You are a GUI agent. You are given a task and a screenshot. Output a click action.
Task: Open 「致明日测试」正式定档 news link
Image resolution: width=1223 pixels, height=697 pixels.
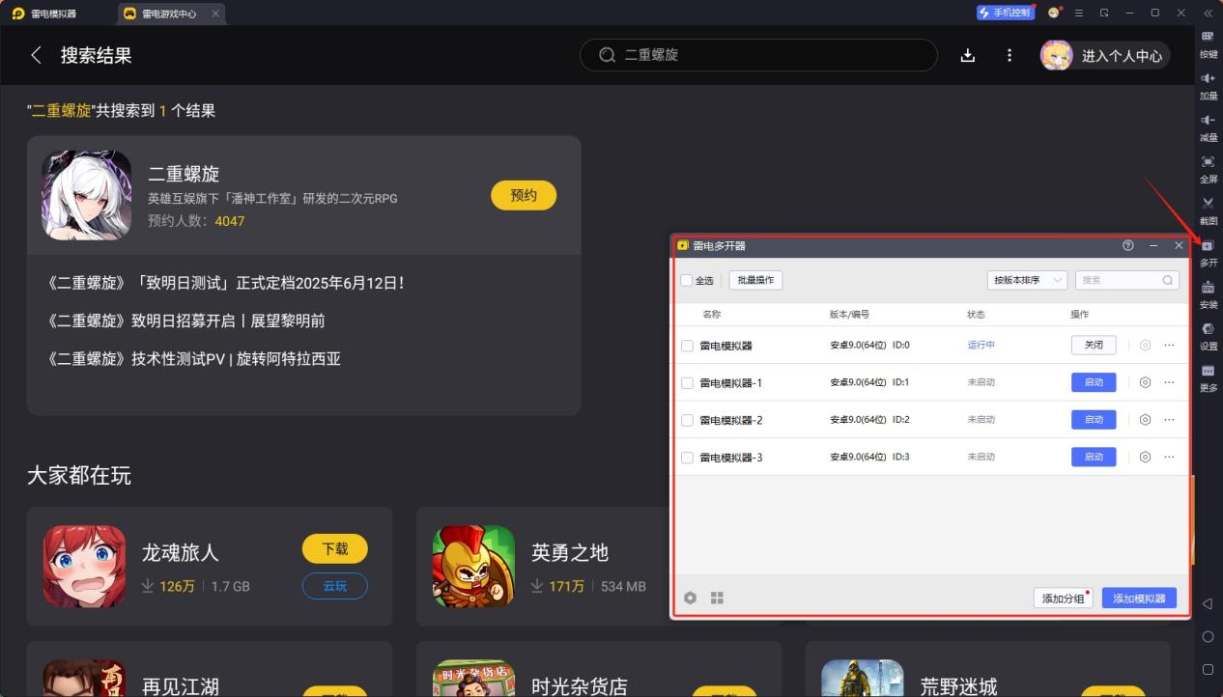(x=225, y=284)
